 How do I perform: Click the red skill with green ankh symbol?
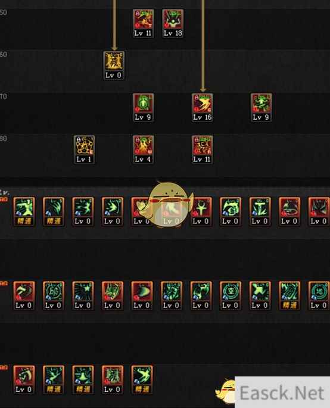point(201,211)
